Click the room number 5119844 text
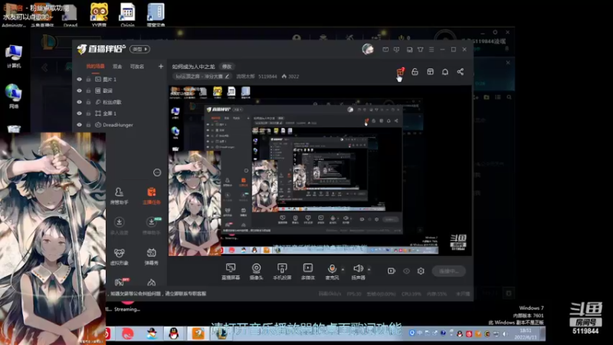Image resolution: width=613 pixels, height=345 pixels. [x=267, y=77]
